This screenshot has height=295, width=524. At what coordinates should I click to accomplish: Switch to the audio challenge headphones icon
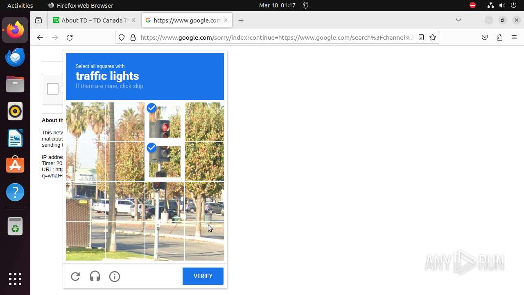coord(95,277)
